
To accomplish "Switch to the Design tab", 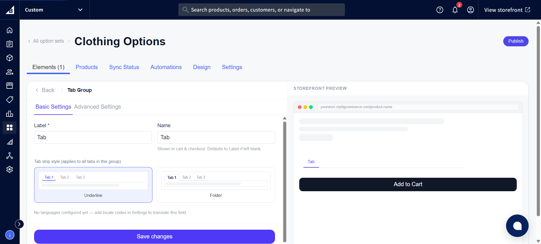I will (x=202, y=67).
